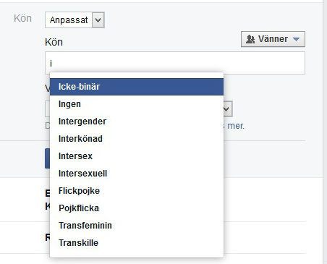Open the Vänner privacy selector
Screen dimensions: 327x264
[273, 39]
